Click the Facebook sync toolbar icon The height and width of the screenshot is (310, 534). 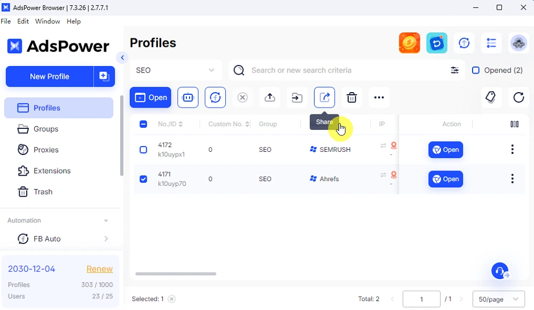215,97
